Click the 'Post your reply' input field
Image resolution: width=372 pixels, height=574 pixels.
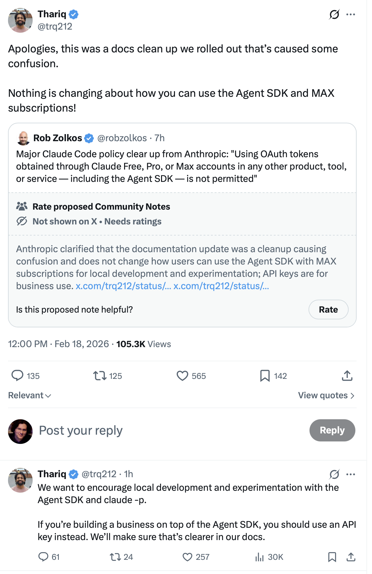(x=80, y=430)
